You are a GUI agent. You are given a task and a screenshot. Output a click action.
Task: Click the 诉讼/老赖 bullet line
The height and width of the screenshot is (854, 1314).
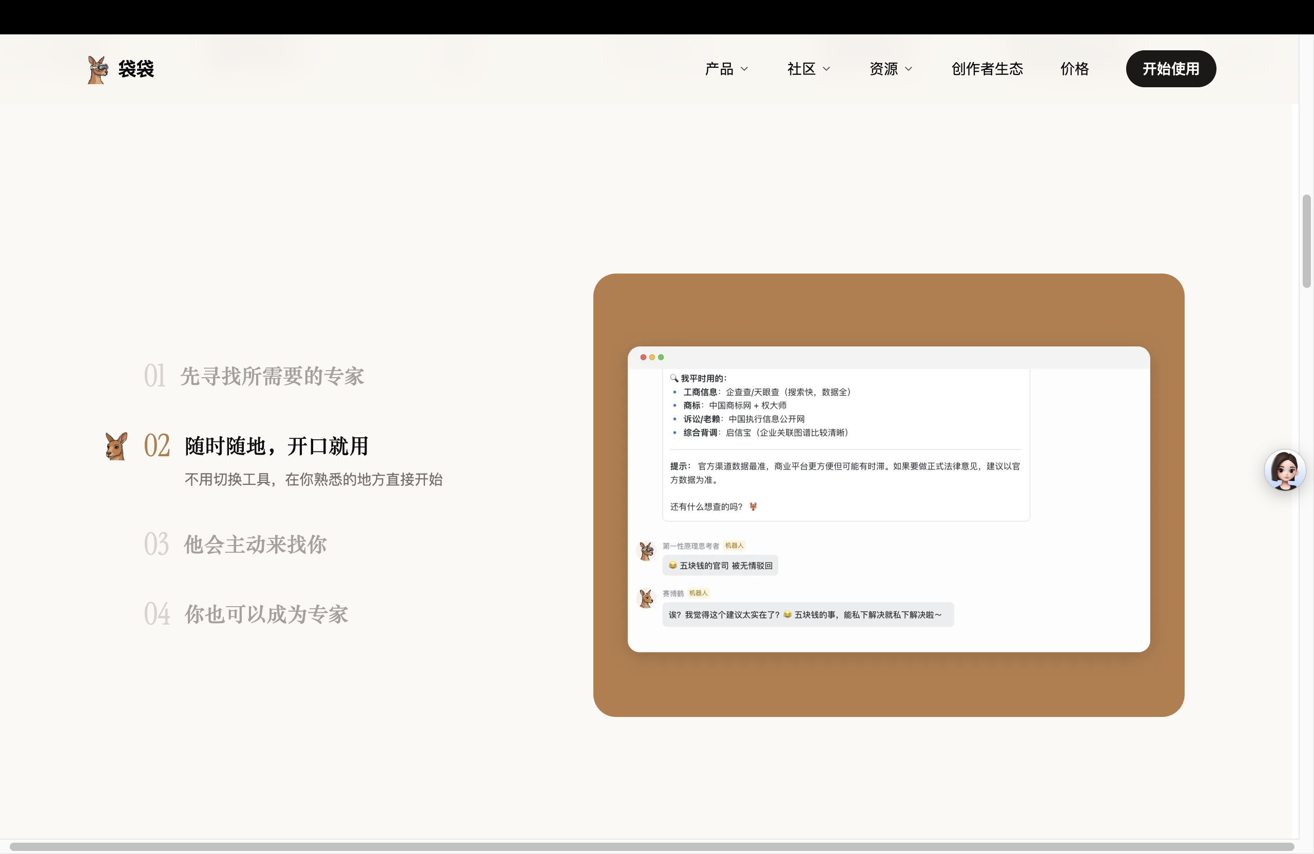[739, 419]
